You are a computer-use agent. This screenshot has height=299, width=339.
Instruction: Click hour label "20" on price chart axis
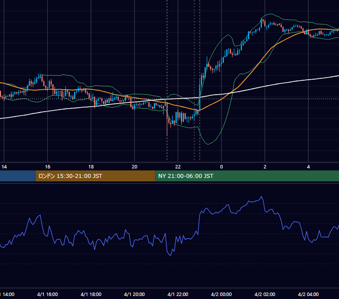point(135,167)
